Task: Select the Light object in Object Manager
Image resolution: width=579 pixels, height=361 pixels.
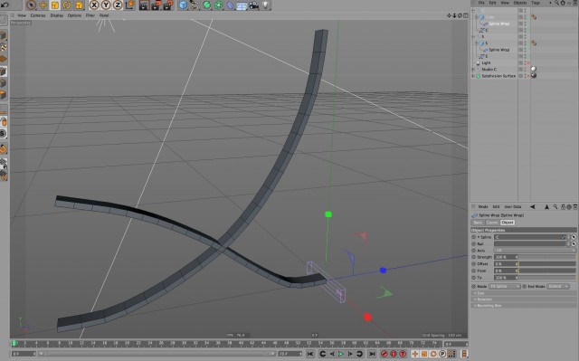Action: [x=486, y=62]
